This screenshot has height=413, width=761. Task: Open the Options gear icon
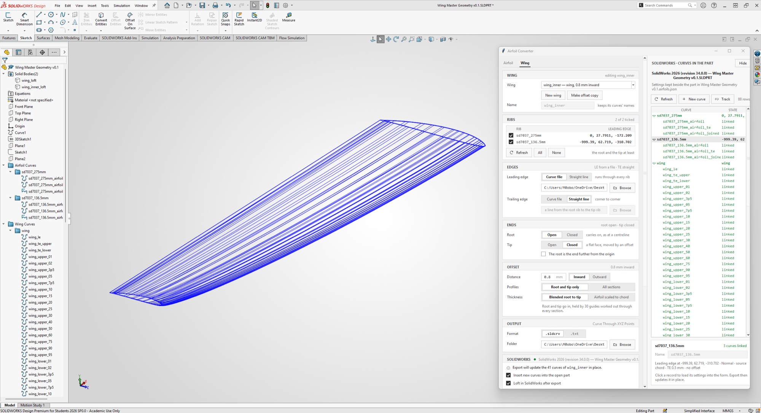pyautogui.click(x=285, y=5)
